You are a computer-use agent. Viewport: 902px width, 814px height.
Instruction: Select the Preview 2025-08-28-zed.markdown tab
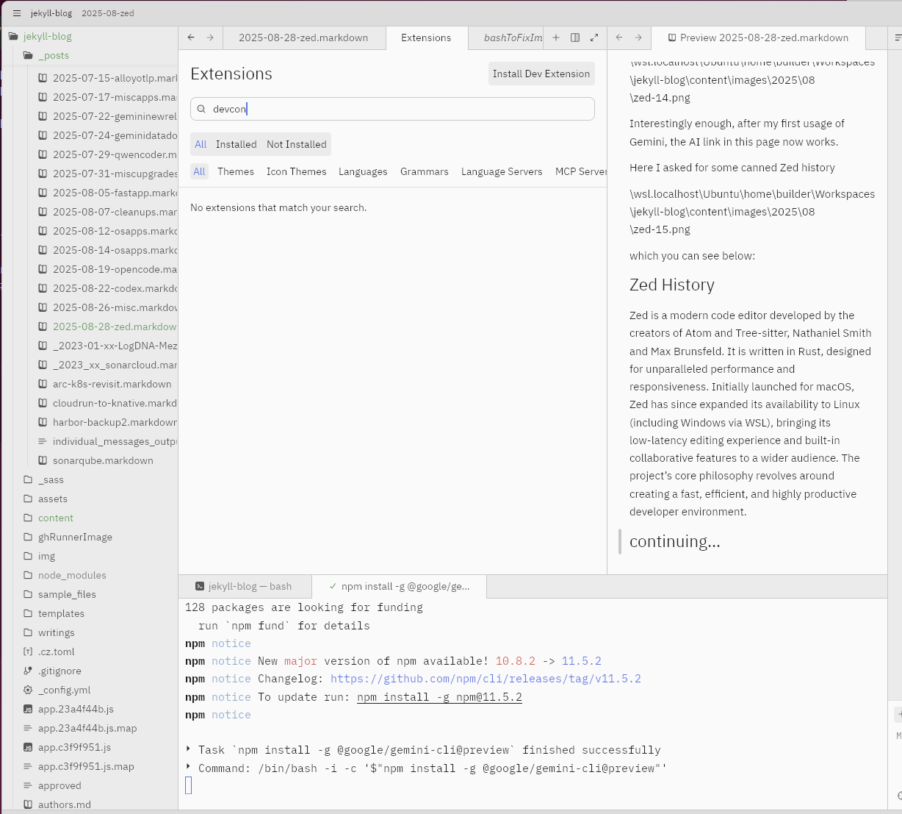[757, 38]
